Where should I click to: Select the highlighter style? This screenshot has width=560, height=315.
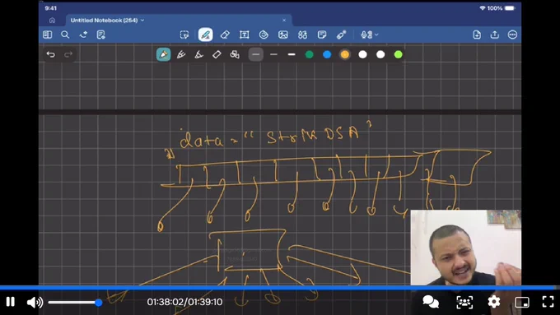(199, 54)
